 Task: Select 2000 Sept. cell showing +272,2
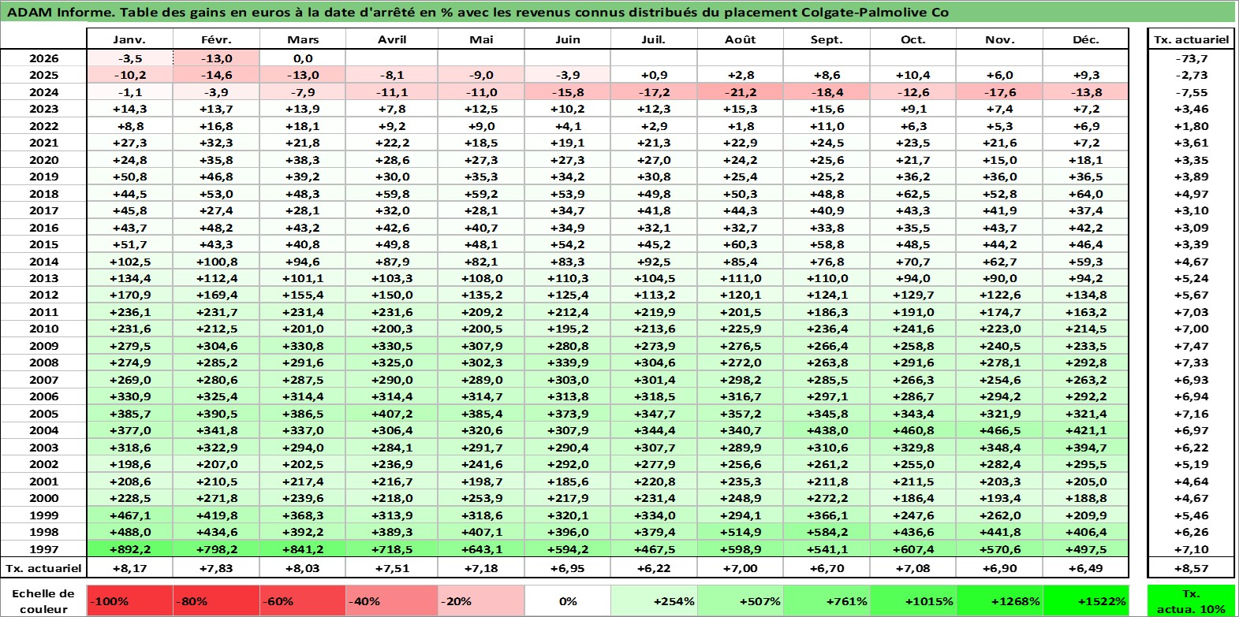827,498
